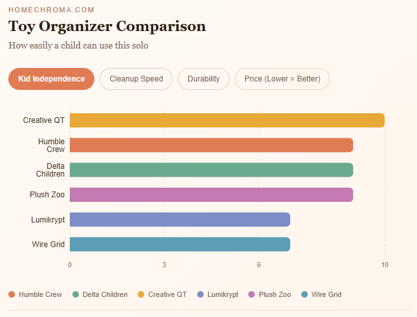Click the orange Humble Crew legend dot
The width and height of the screenshot is (417, 317).
click(12, 294)
